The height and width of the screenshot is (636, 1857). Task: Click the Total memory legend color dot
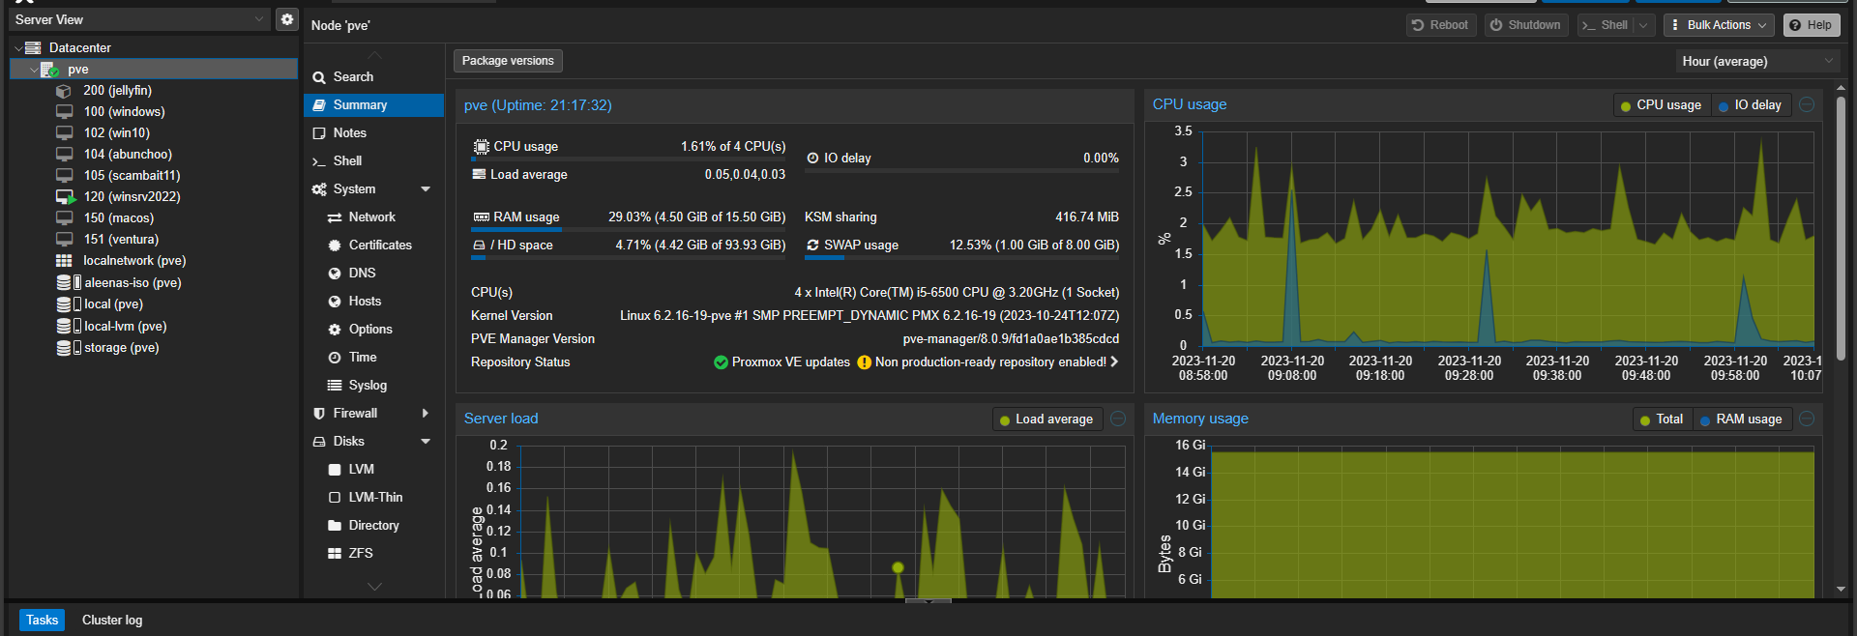click(x=1644, y=420)
